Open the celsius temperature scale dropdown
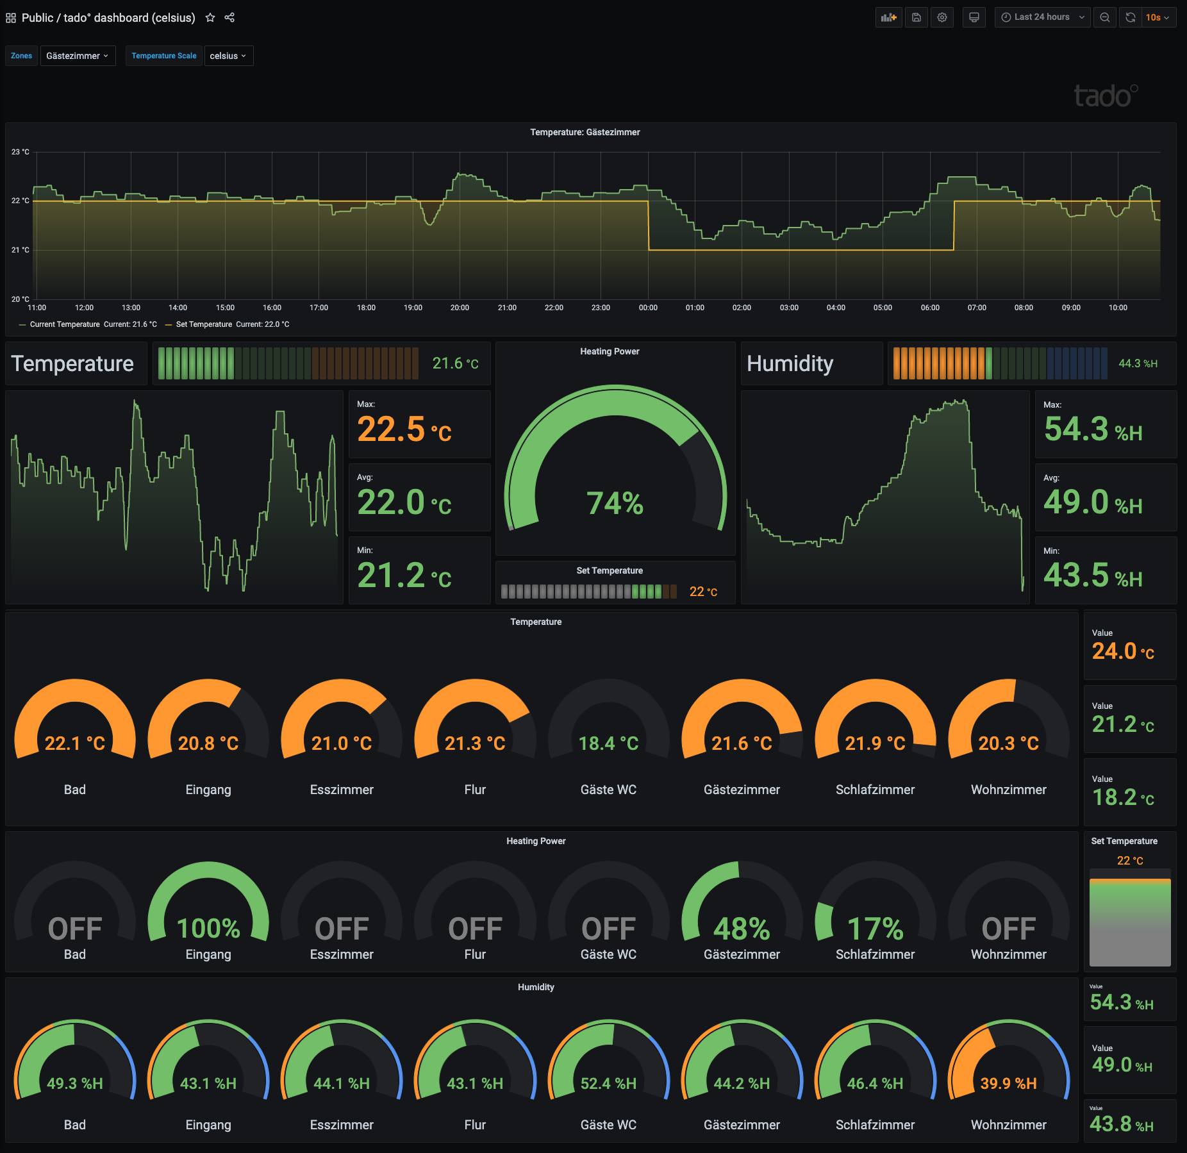The width and height of the screenshot is (1187, 1153). pos(228,56)
